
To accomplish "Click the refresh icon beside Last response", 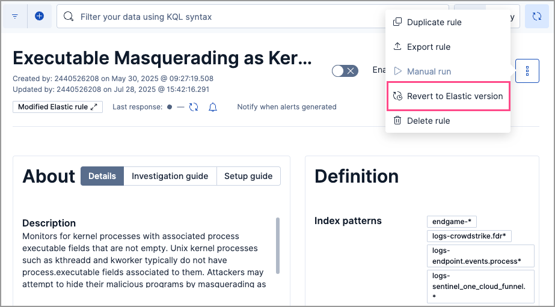I will click(194, 107).
